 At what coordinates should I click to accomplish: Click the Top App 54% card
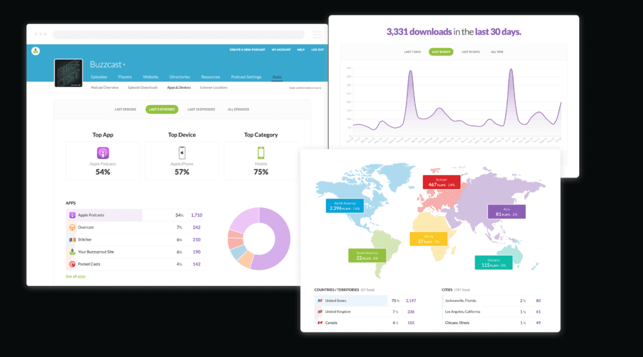coord(103,161)
